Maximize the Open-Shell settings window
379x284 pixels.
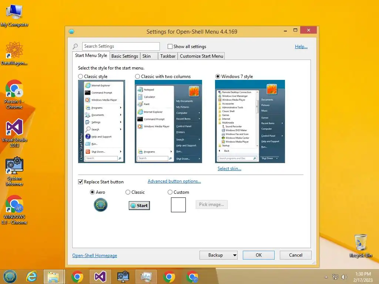coord(295,30)
